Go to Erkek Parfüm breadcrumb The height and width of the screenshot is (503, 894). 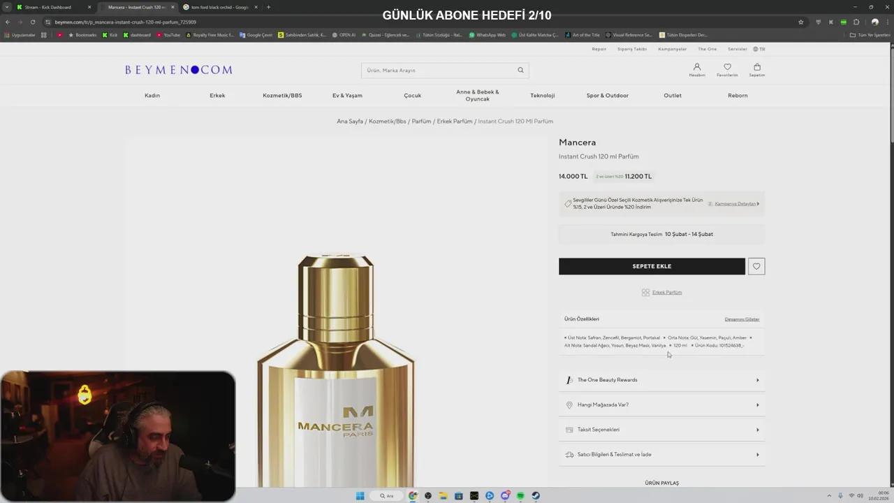(455, 122)
